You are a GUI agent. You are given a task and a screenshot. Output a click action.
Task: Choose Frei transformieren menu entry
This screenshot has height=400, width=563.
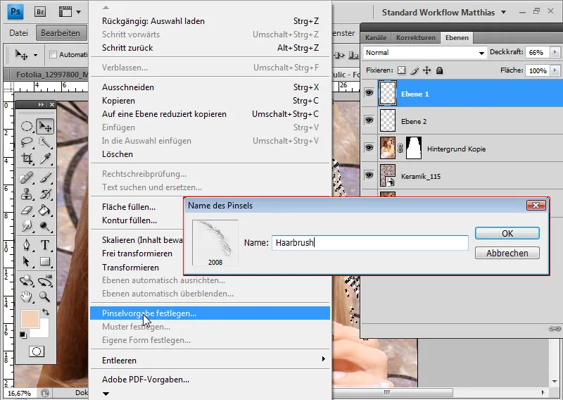pyautogui.click(x=137, y=254)
